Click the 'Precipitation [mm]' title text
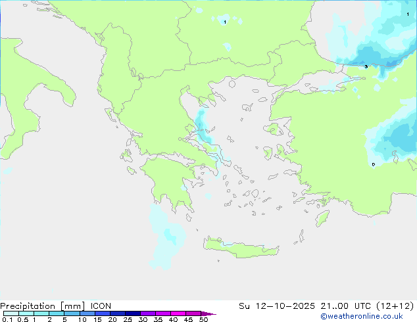The image size is (417, 322). [x=43, y=306]
